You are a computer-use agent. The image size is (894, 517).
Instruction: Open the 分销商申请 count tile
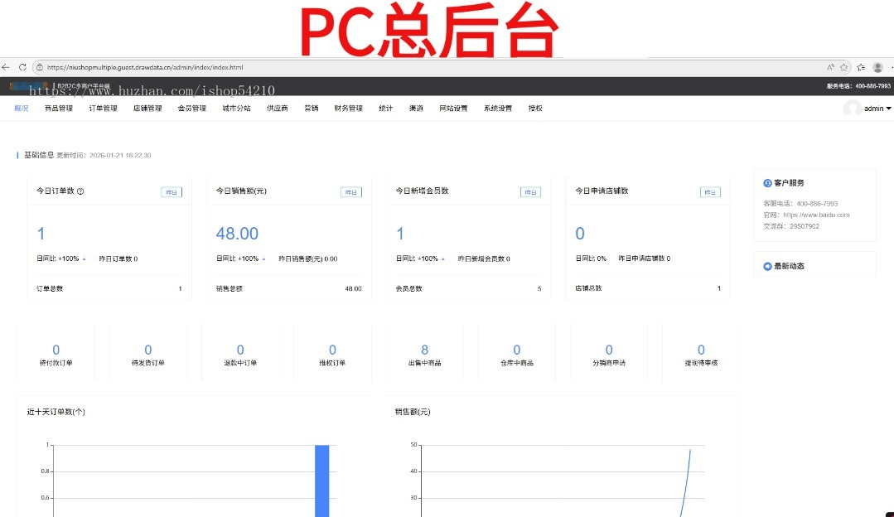coord(609,354)
